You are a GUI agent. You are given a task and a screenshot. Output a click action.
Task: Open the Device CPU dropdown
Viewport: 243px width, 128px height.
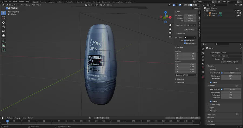tap(231, 59)
